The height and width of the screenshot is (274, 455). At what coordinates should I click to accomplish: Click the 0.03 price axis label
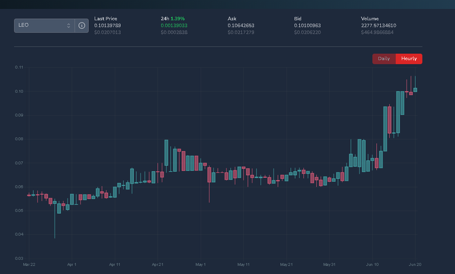(19, 259)
